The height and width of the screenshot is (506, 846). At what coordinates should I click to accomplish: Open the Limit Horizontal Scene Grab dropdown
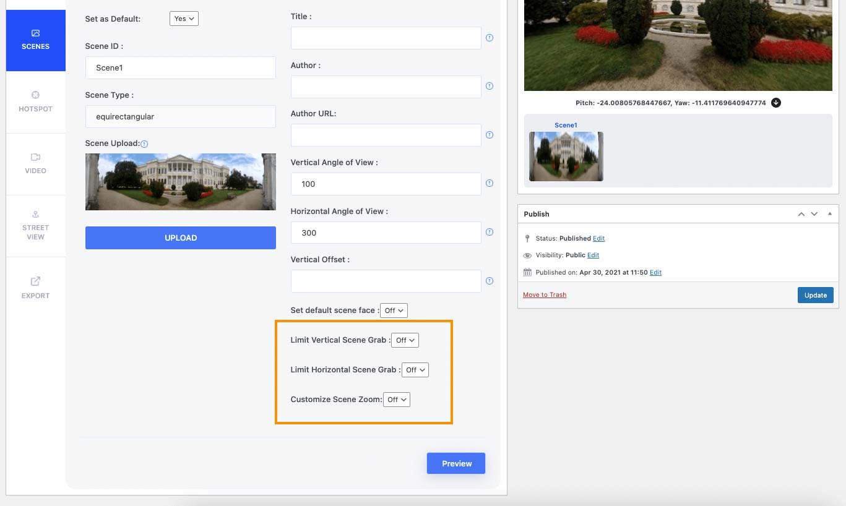click(x=415, y=370)
